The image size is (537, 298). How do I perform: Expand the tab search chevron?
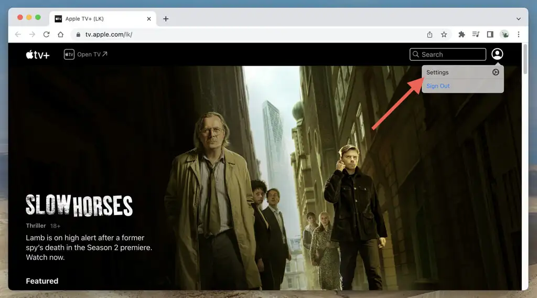[519, 19]
